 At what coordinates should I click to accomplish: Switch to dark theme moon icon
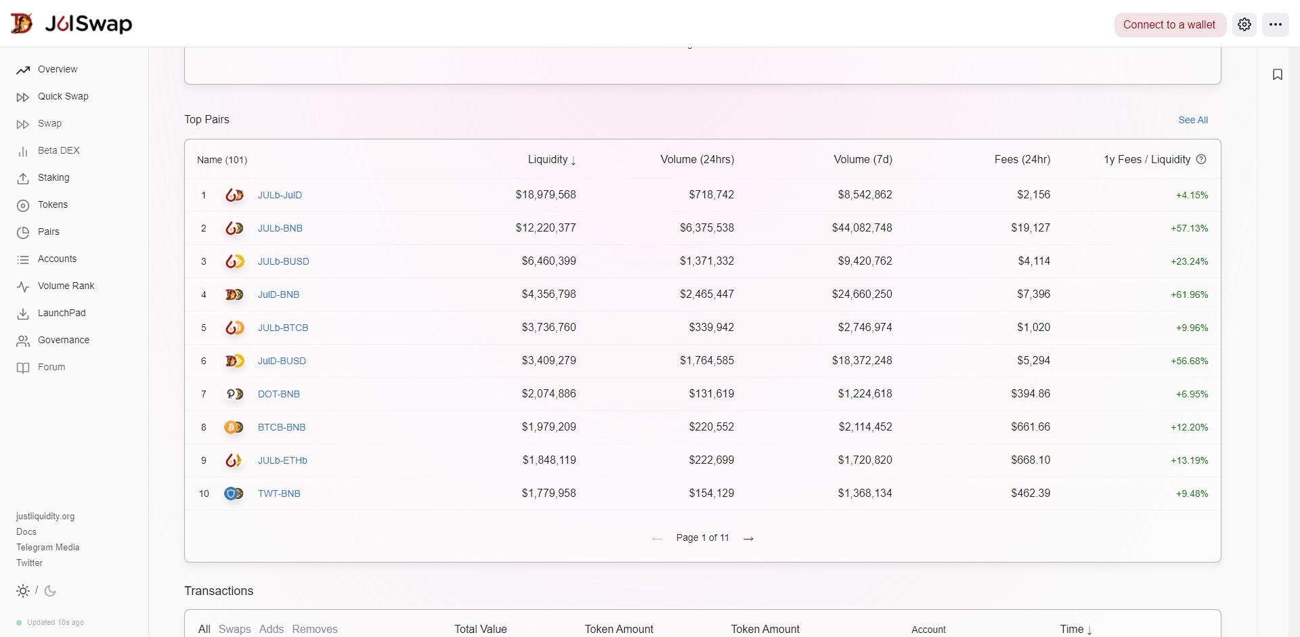50,591
